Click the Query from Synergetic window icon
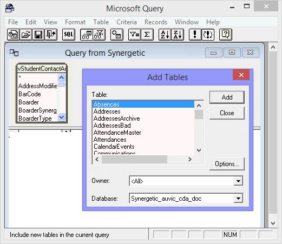 coord(14,52)
